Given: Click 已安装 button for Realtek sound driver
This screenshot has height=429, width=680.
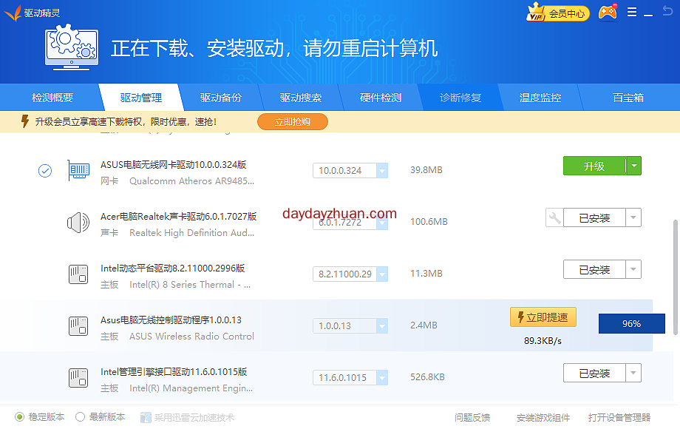Looking at the screenshot, I should click(594, 217).
